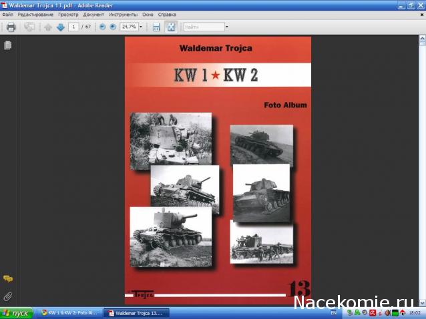Switch to KW 1 & KW 2 browser taskbar button

click(x=69, y=313)
